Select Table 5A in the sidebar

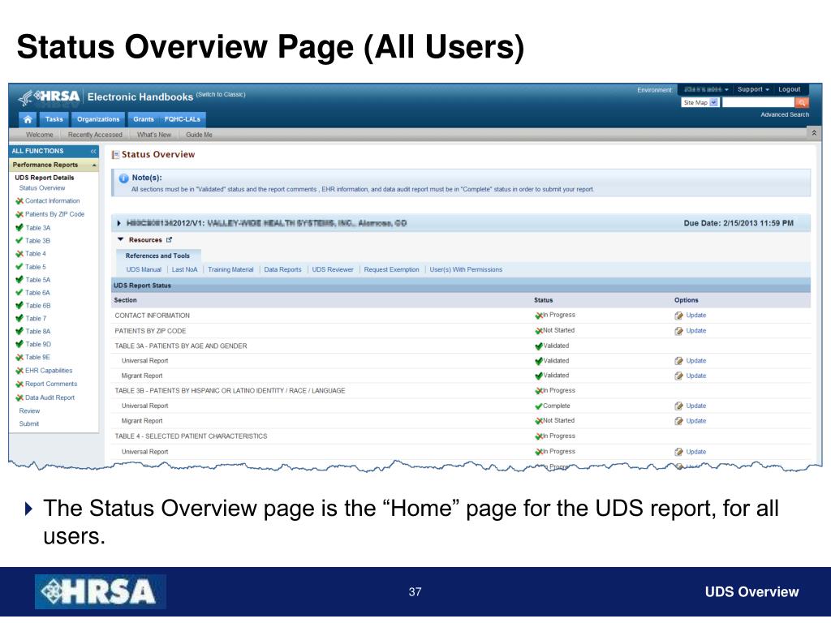37,280
